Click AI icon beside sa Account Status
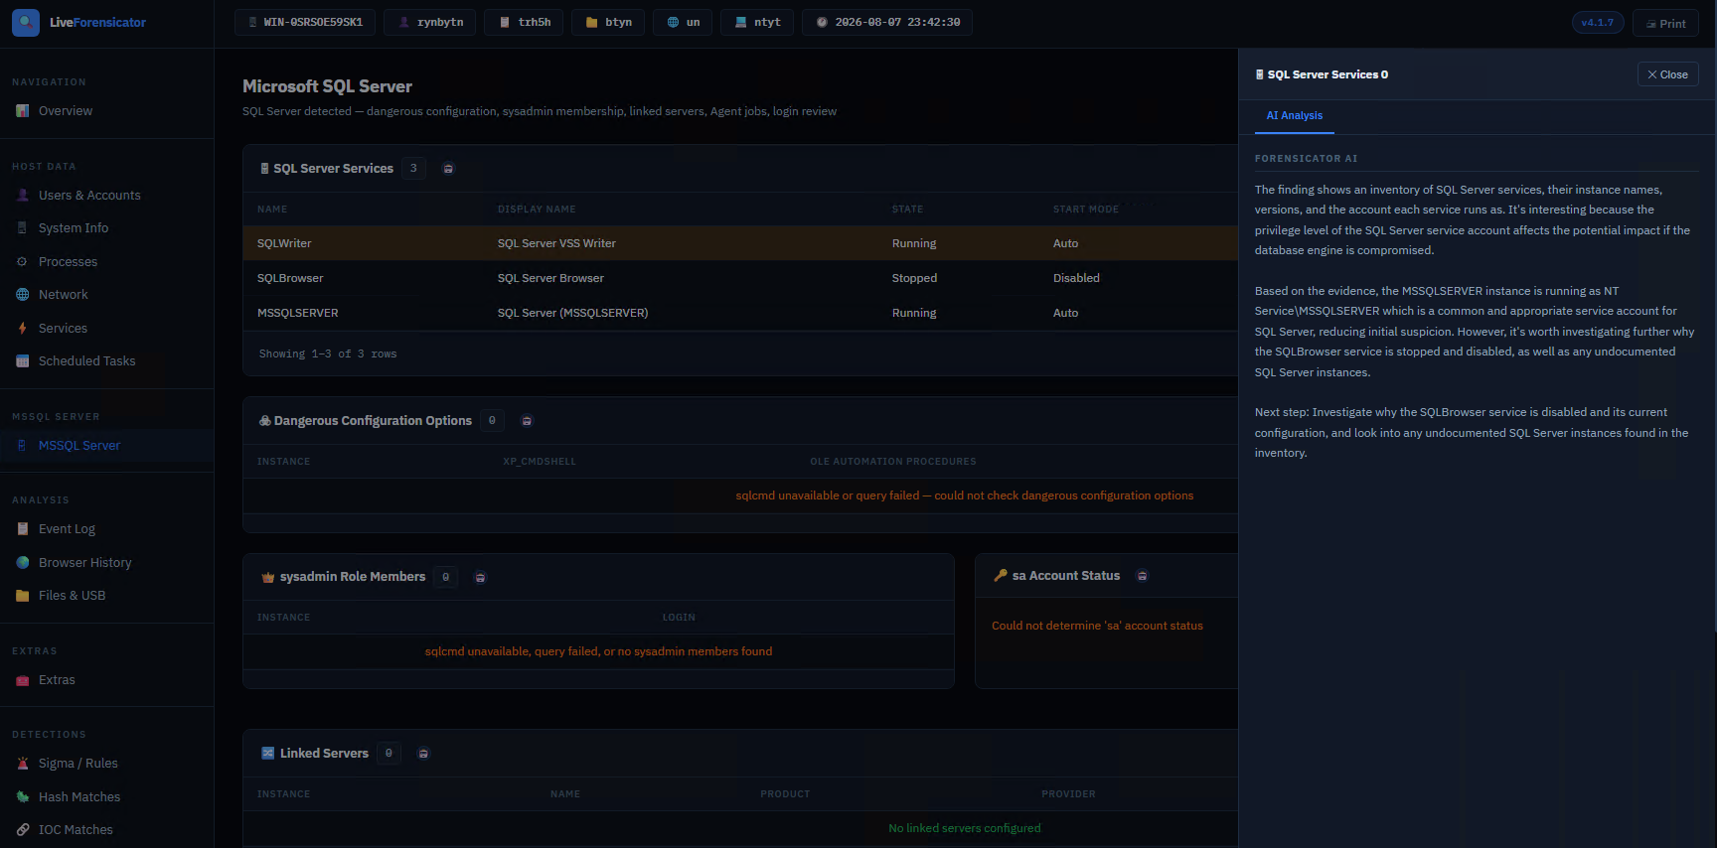This screenshot has height=848, width=1717. coord(1142,576)
